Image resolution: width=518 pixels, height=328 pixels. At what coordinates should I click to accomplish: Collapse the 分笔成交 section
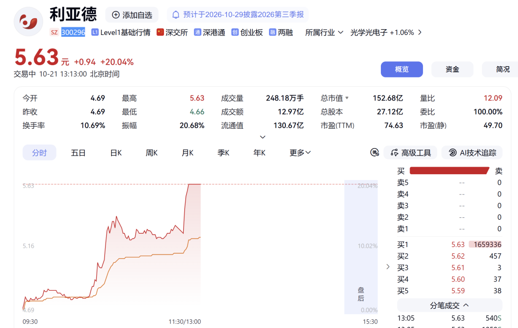point(449,305)
